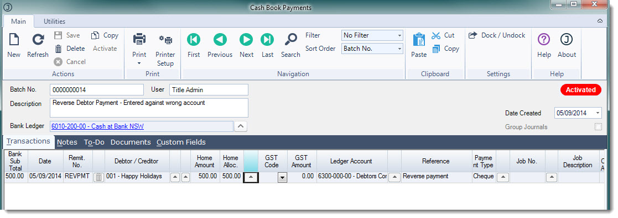Expand the Bank Ledger lookup button
Image resolution: width=618 pixels, height=218 pixels.
[x=241, y=126]
